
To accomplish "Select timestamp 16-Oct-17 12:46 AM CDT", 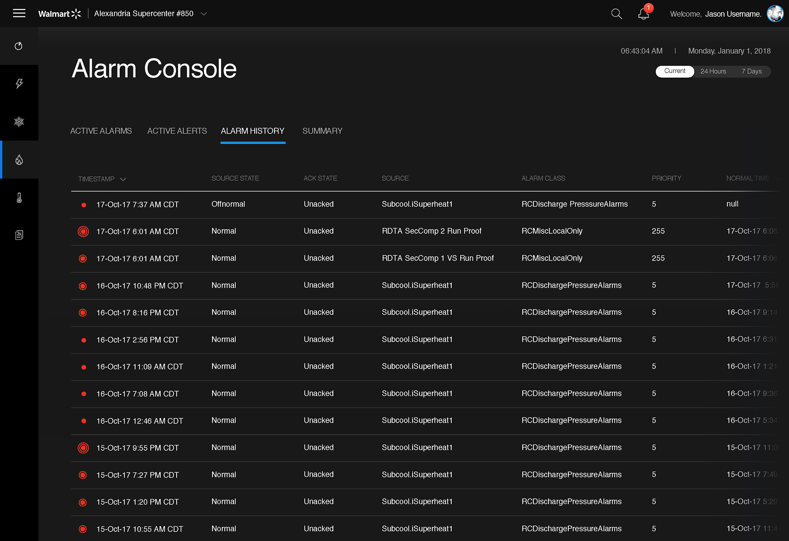I will tap(140, 421).
